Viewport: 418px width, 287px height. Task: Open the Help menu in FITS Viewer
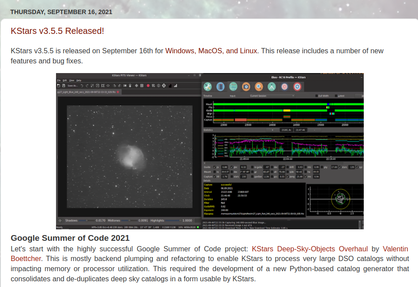click(x=78, y=81)
